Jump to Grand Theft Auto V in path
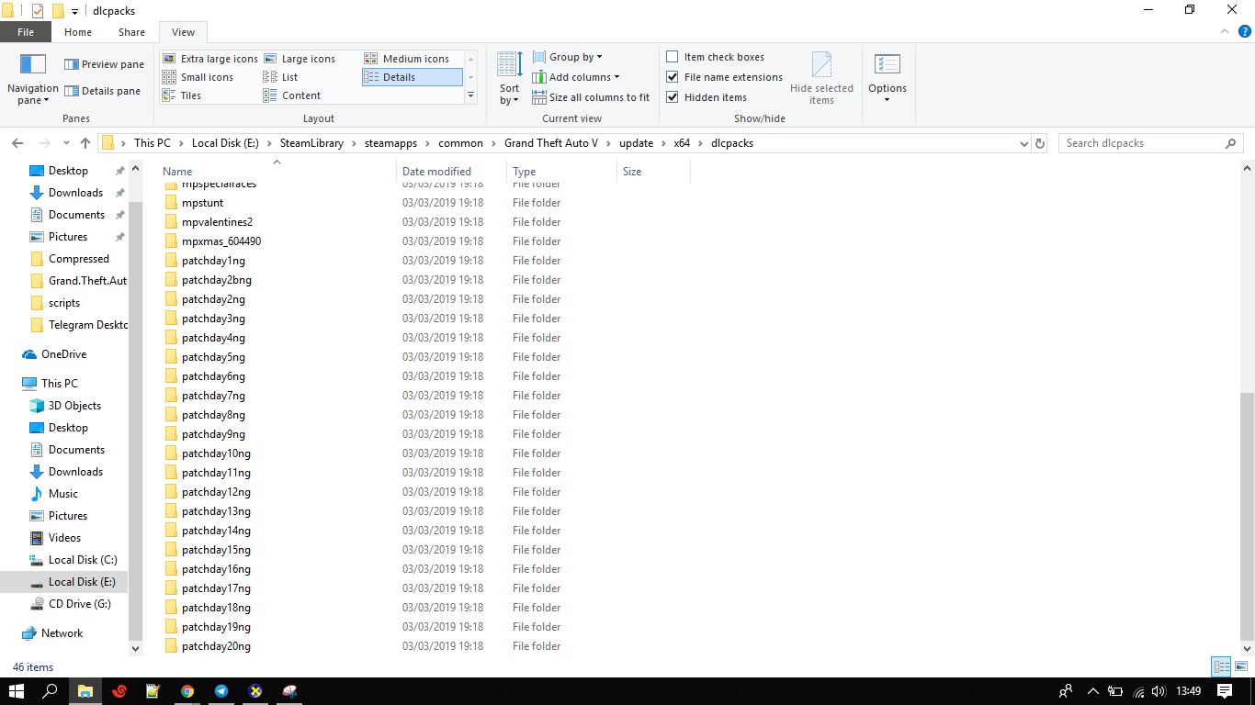 [551, 143]
